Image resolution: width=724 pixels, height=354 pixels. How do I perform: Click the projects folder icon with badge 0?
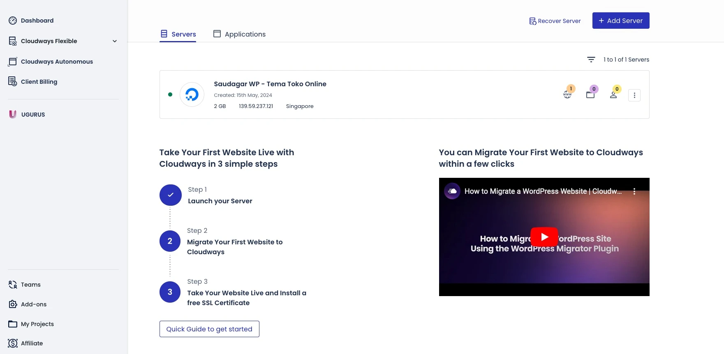590,95
